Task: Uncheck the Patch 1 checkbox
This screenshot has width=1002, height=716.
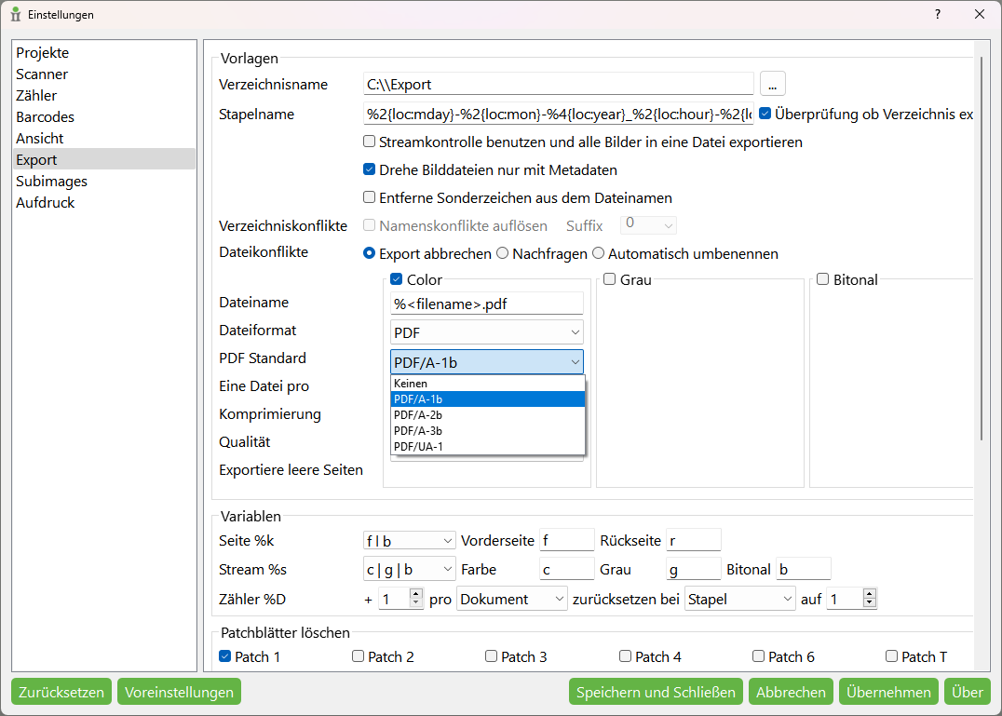Action: point(225,656)
